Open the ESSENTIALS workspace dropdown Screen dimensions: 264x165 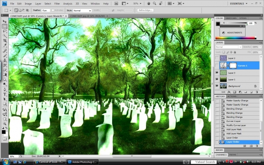(238, 4)
